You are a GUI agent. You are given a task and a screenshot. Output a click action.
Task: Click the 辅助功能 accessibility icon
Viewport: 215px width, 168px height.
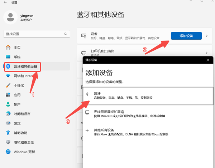8,133
